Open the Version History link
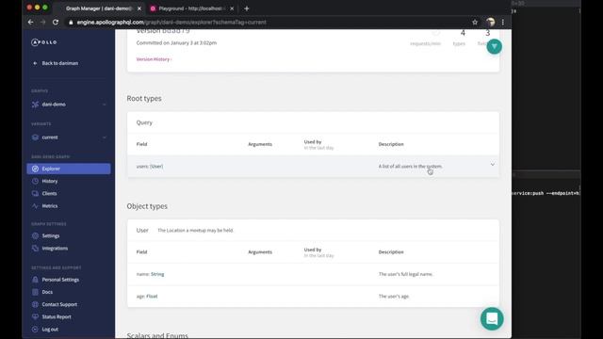 tap(154, 59)
